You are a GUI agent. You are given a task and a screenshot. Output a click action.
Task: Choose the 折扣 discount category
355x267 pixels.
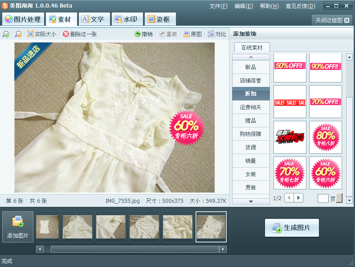coord(251,94)
